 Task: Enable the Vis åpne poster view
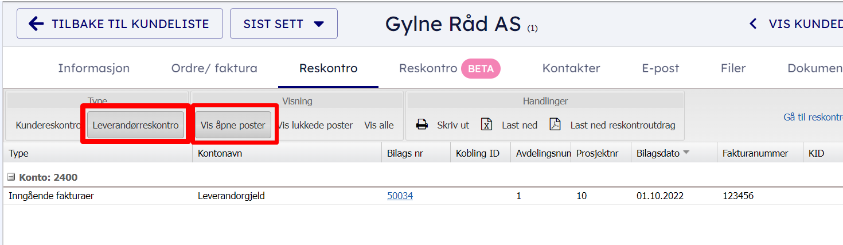pyautogui.click(x=233, y=125)
